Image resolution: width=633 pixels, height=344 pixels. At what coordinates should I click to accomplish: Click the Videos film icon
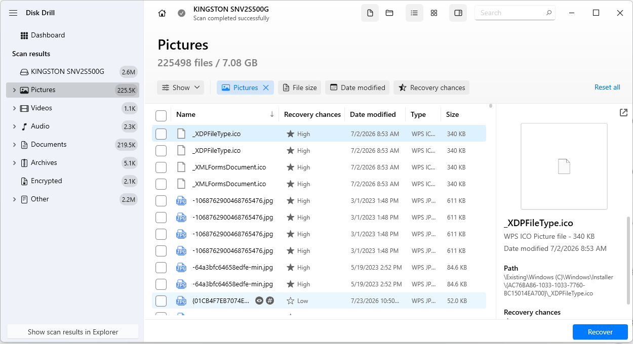24,108
